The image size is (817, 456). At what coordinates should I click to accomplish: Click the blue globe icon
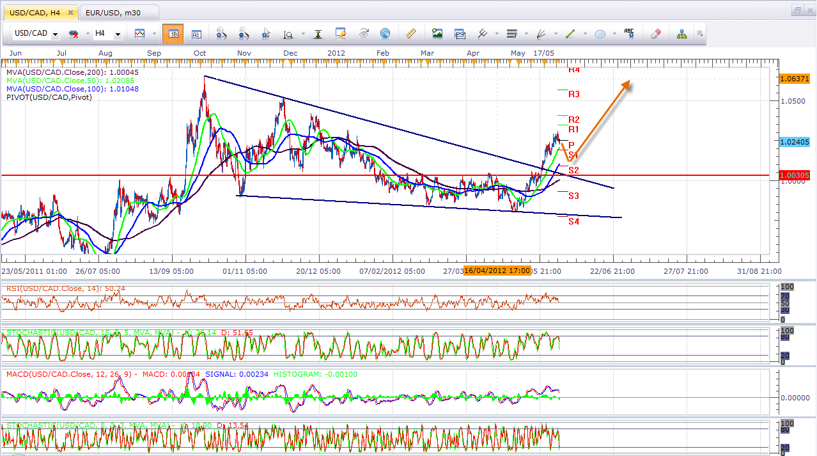click(x=385, y=34)
